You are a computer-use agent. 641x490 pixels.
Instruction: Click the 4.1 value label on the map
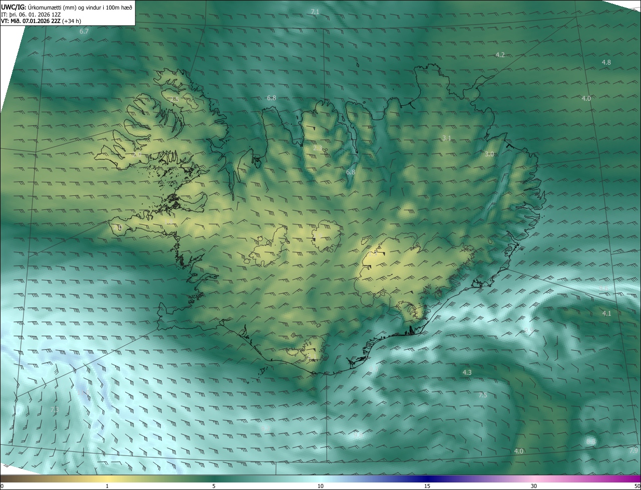point(606,314)
